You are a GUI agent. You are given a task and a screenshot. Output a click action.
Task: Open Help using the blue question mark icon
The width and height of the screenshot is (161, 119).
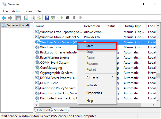click(x=47, y=18)
